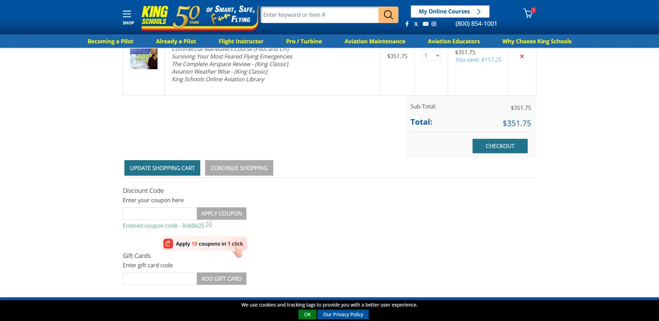Click the cart item product thumbnail

tap(144, 58)
